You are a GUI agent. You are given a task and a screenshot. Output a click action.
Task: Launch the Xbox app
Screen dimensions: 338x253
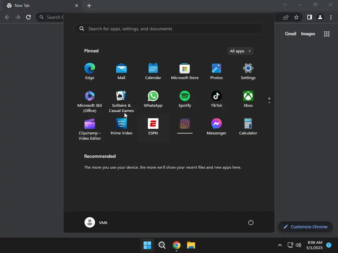(248, 99)
